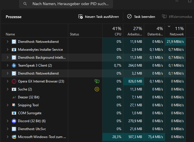Click the magnifier icon in the search box
This screenshot has height=142, width=194.
point(25,4)
